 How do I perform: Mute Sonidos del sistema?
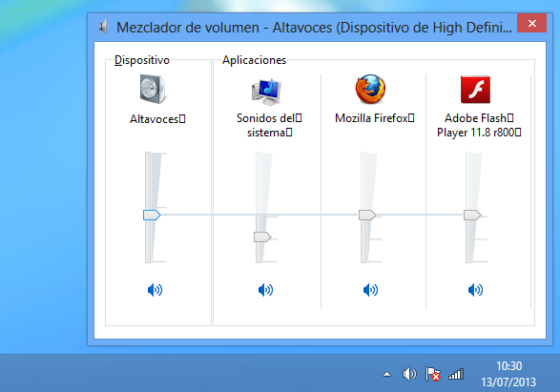(266, 290)
